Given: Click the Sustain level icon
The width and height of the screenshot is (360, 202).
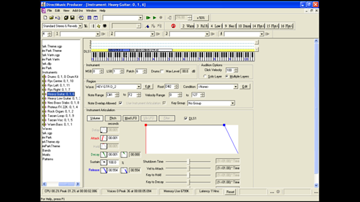Looking at the screenshot, I should pyautogui.click(x=104, y=162).
